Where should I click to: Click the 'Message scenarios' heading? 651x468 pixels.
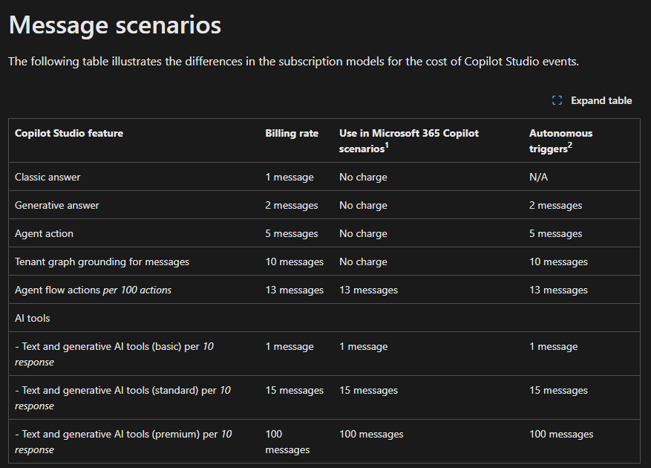tap(115, 25)
